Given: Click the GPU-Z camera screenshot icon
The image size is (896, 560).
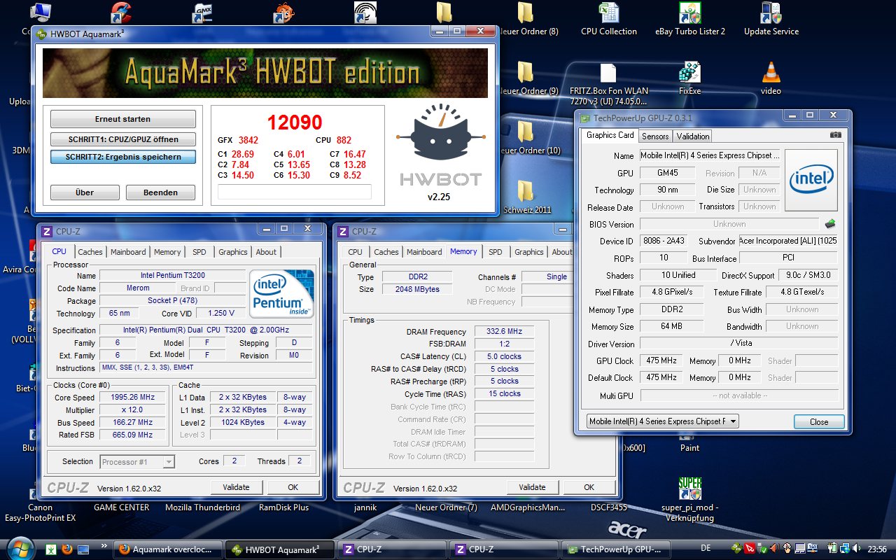Looking at the screenshot, I should pos(835,135).
